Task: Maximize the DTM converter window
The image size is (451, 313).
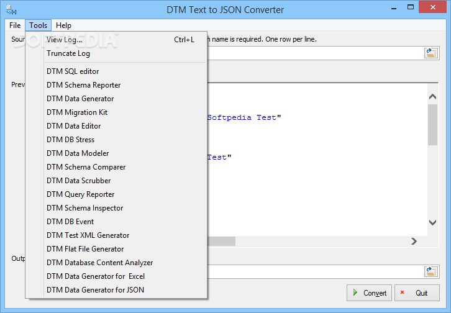Action: pyautogui.click(x=411, y=7)
